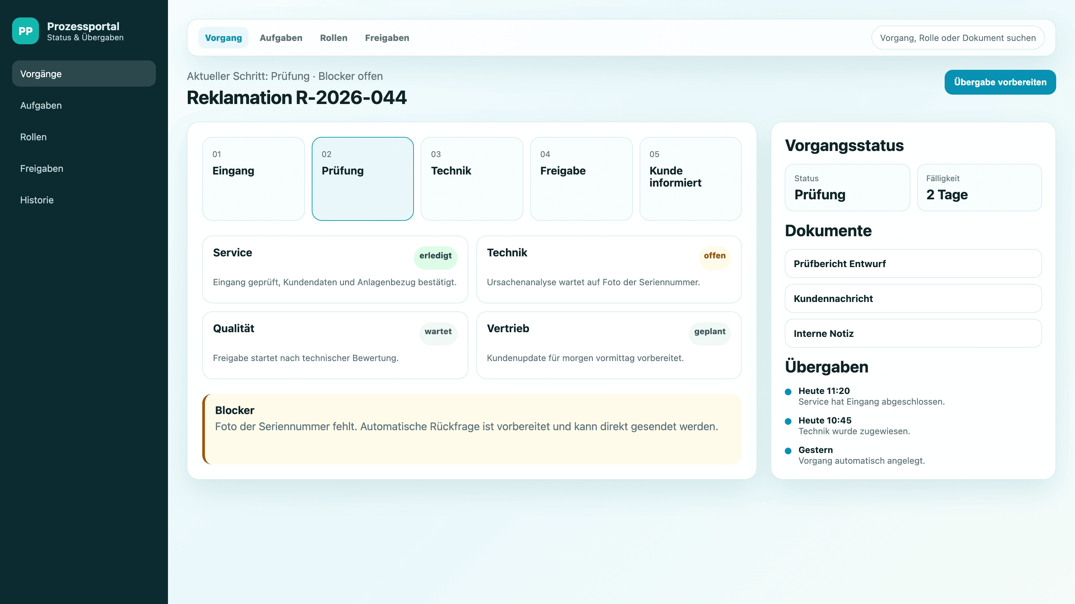Focus the Vorgang, Rolle oder Dokument search field
Image resolution: width=1075 pixels, height=604 pixels.
click(958, 38)
